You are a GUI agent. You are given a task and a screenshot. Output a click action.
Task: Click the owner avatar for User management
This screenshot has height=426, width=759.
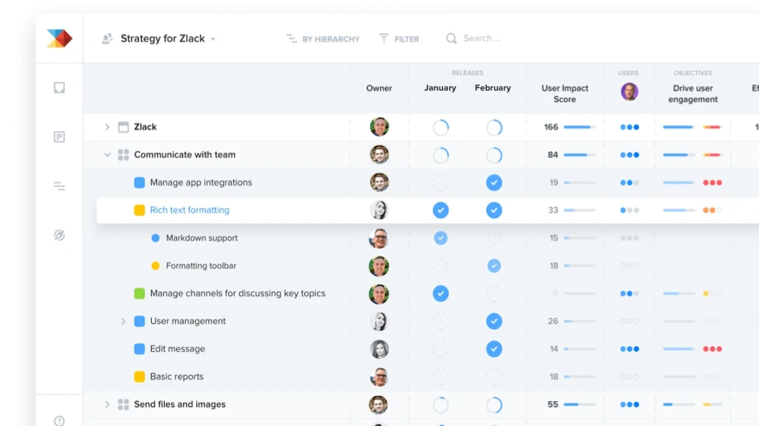click(x=379, y=321)
